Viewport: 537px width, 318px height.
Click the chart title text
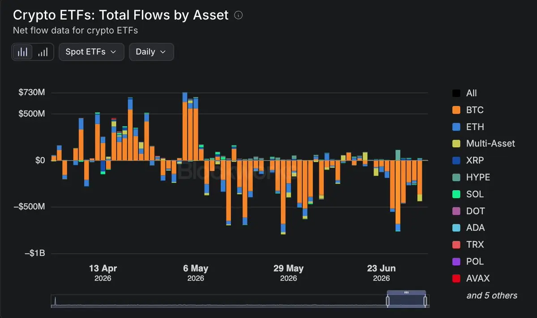[x=121, y=15]
